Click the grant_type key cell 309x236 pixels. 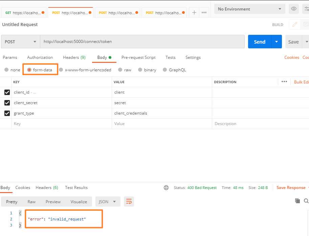pos(62,113)
